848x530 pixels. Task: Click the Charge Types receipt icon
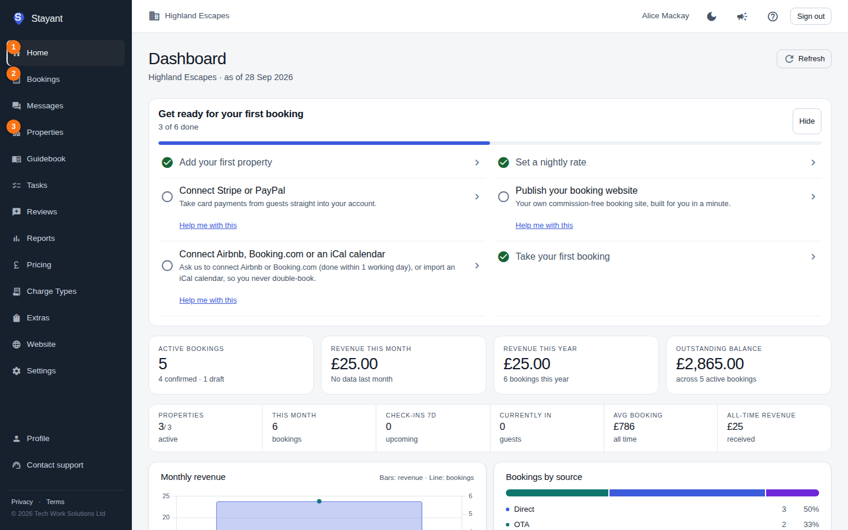[16, 291]
